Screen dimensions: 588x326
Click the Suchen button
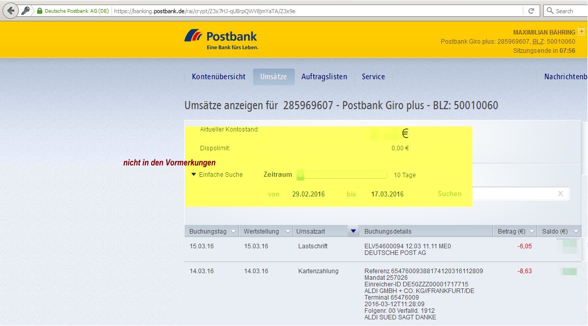click(x=450, y=193)
